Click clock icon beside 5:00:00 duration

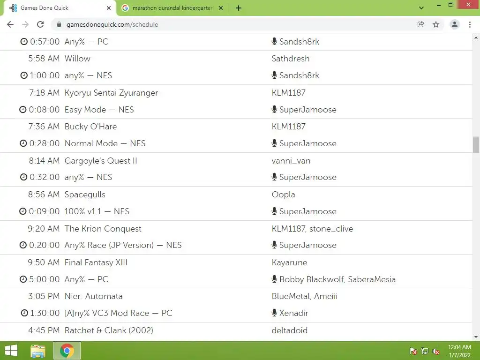pos(23,279)
